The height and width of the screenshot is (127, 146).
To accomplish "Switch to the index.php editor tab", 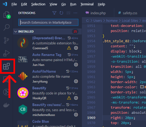I will [98, 13].
